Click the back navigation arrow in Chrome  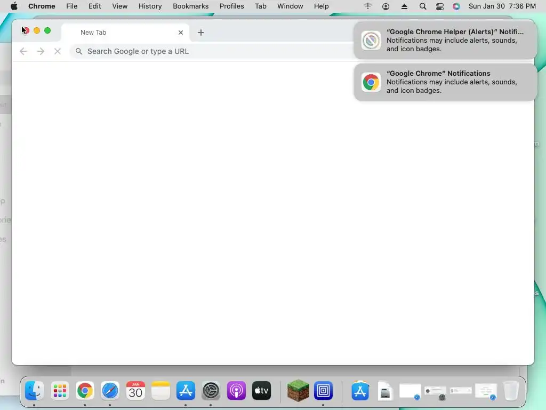coord(23,52)
